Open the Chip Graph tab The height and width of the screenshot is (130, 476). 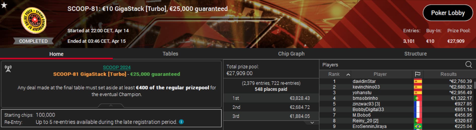point(291,54)
